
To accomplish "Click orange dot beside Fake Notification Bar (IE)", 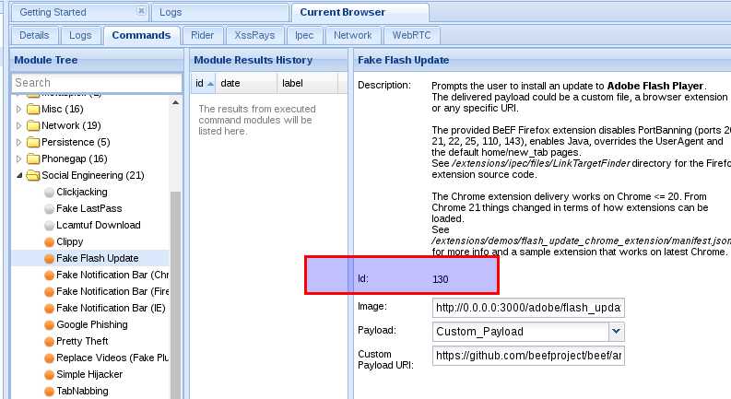I will 49,309.
